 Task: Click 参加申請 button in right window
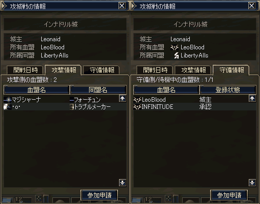pyautogui.click(x=229, y=195)
